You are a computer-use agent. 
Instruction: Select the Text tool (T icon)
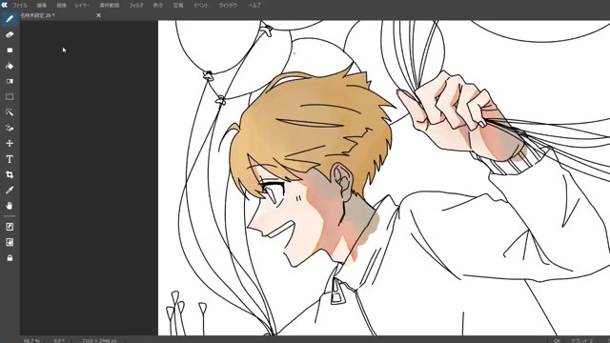click(10, 159)
